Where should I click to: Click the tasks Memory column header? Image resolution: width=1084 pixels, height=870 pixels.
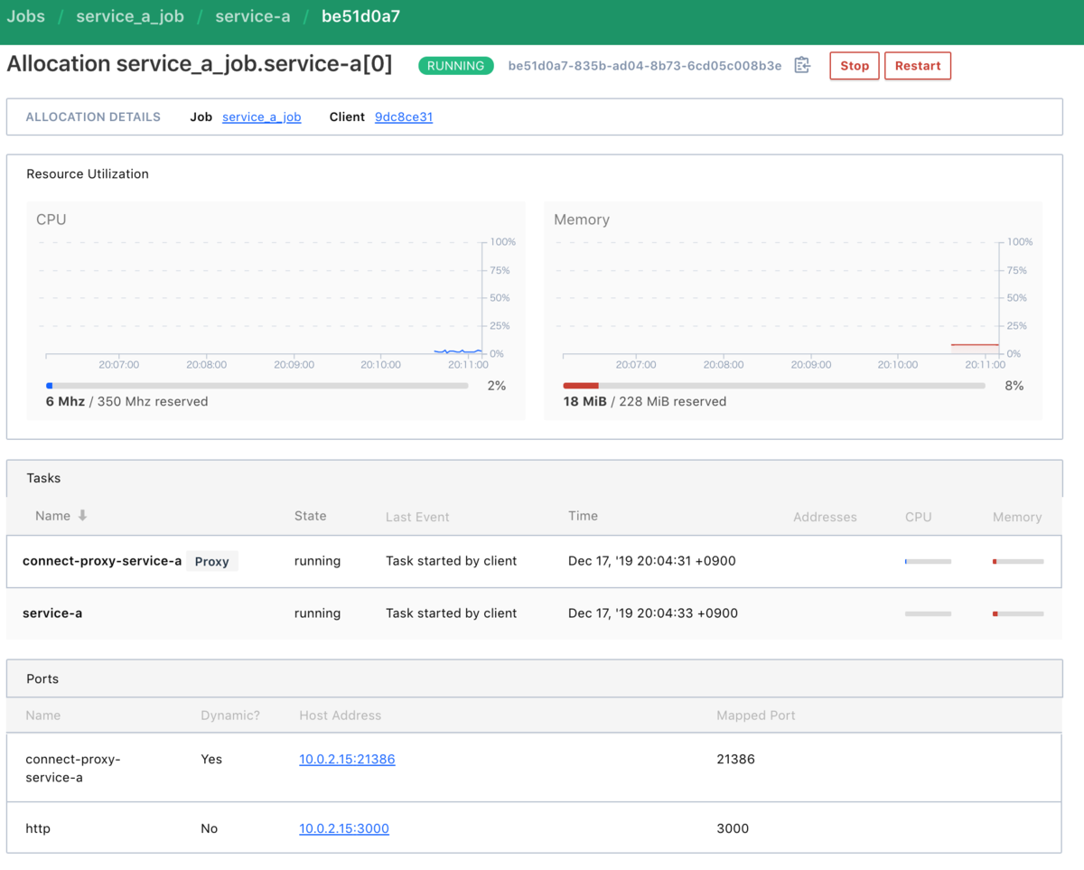click(x=1017, y=517)
